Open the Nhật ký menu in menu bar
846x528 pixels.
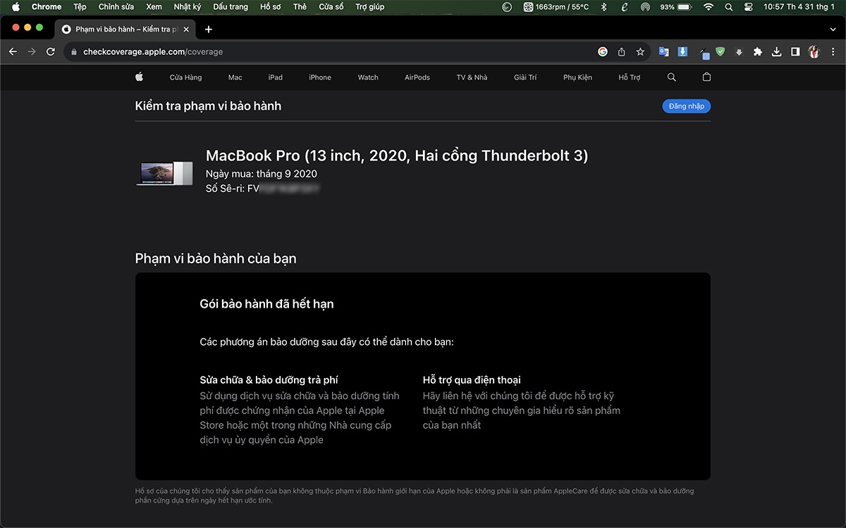(x=188, y=7)
